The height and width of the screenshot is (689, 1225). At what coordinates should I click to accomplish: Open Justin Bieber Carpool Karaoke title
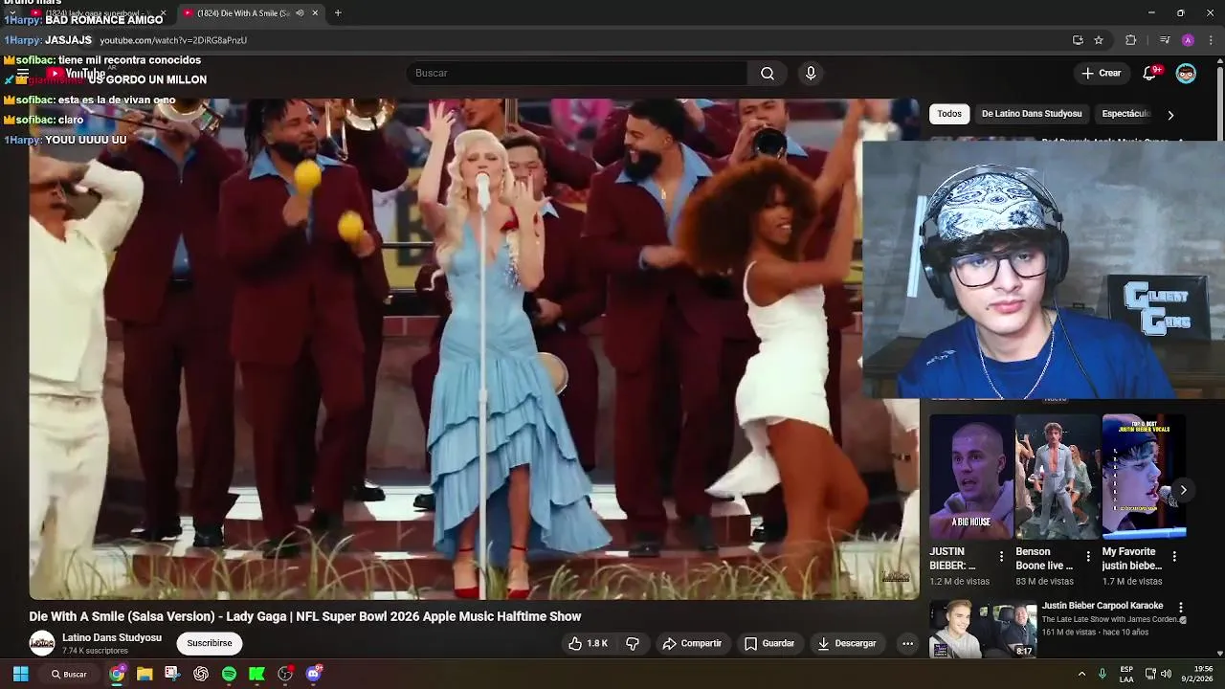pos(1102,606)
